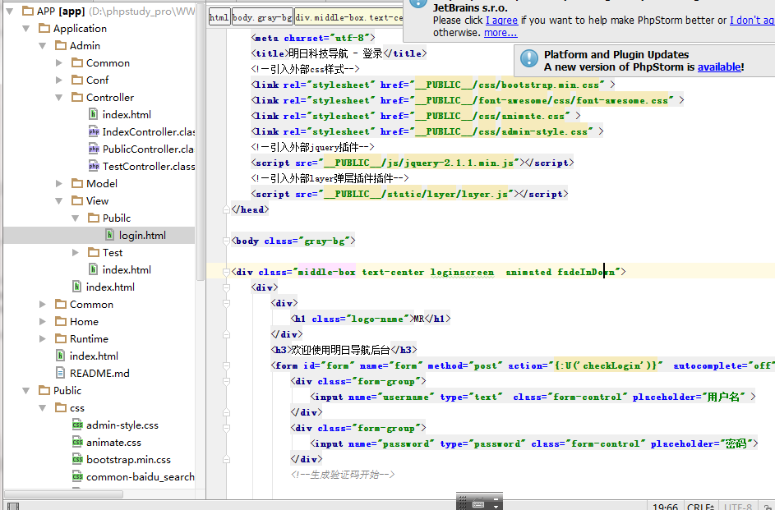
Task: Expand the Runtime folder arrow
Action: click(x=43, y=338)
